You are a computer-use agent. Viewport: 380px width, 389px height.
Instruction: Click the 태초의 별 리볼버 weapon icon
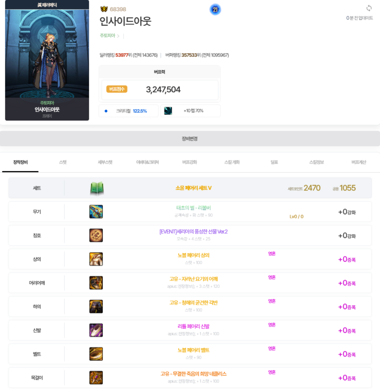(96, 212)
